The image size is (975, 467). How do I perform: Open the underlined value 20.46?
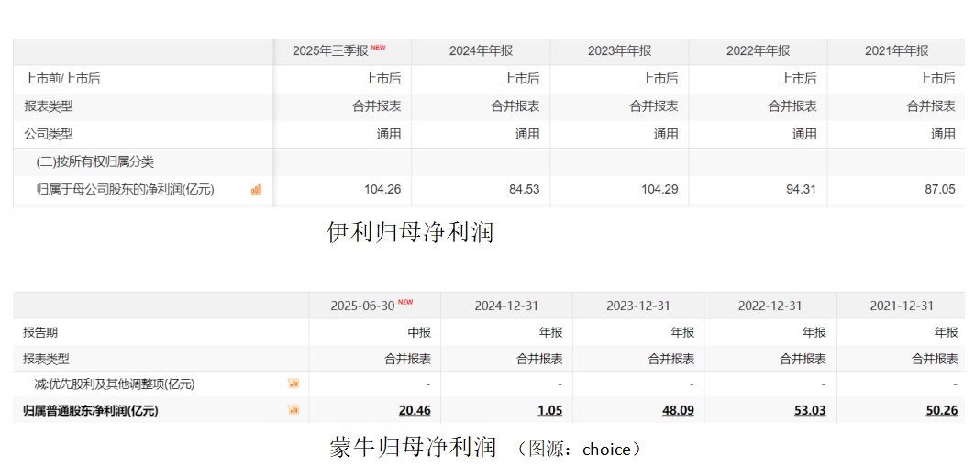(x=415, y=410)
